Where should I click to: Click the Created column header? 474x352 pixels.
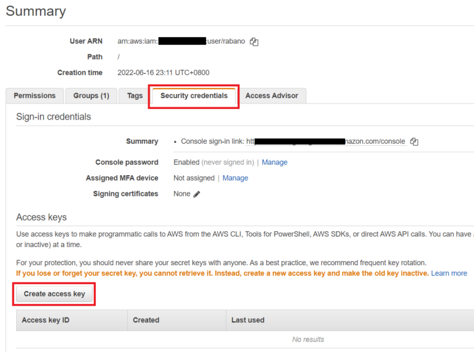tap(146, 320)
